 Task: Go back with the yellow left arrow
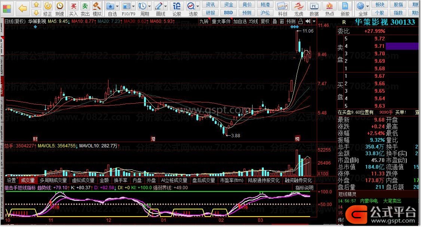[x=22, y=9]
